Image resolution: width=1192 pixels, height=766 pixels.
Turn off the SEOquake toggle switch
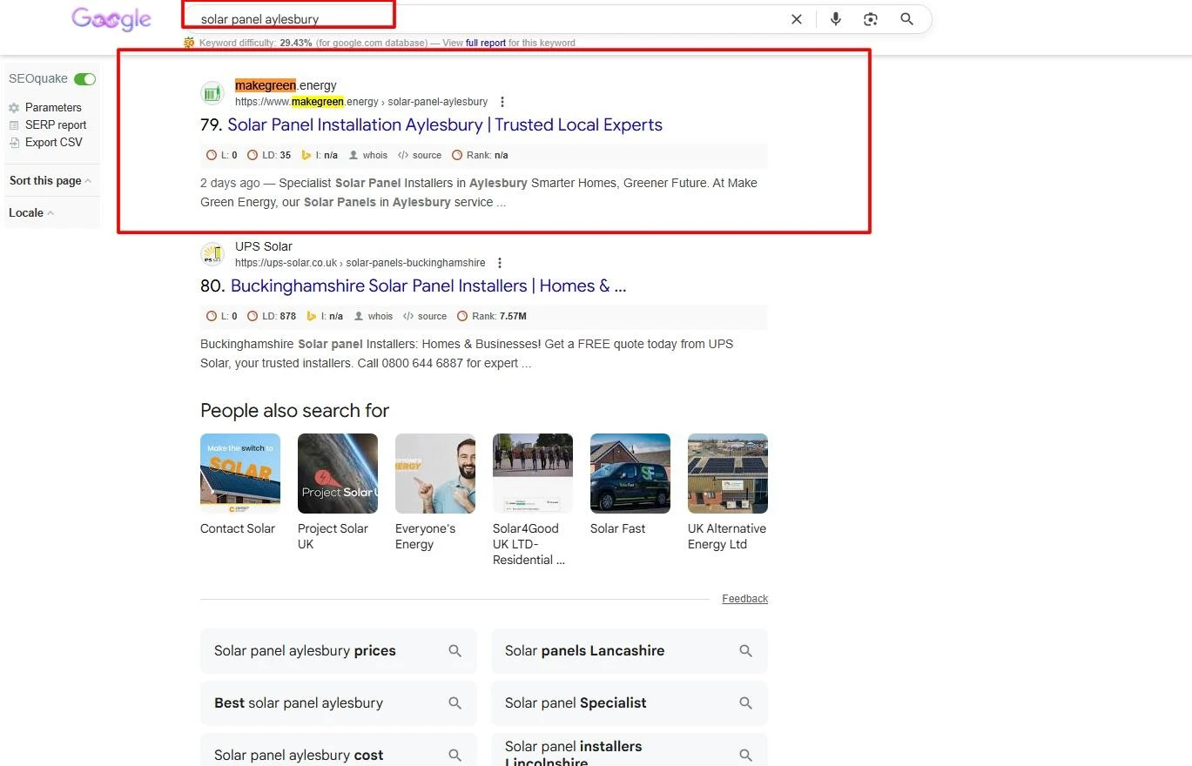[84, 79]
